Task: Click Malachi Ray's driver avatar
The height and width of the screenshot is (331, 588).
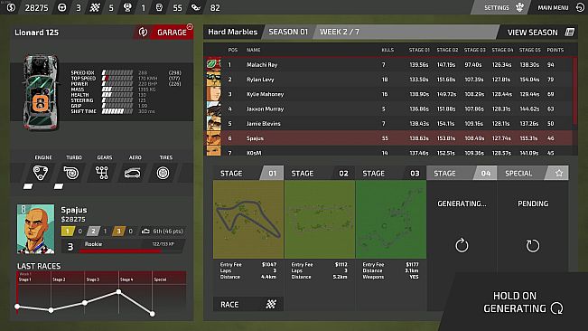Action: [214, 64]
